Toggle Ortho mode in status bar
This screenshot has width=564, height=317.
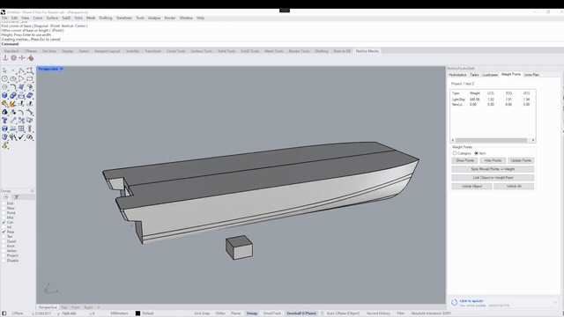220,313
